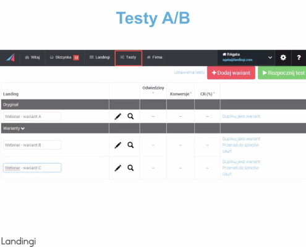
Task: Preview Webinar - wariant B with magnifier icon
Action: point(130,145)
